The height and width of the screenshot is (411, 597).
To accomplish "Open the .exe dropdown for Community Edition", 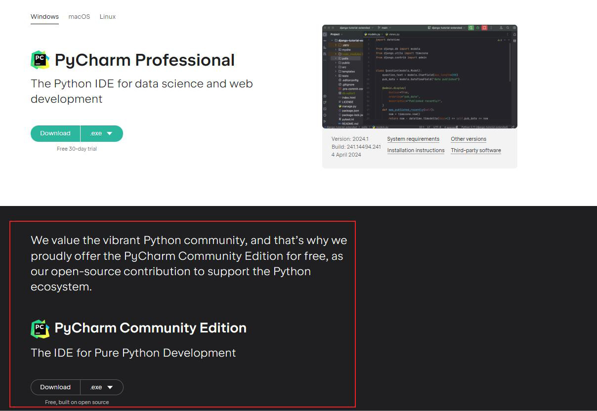I will (x=102, y=387).
